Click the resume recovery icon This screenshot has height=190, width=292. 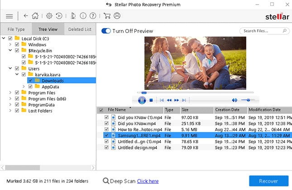59,16
